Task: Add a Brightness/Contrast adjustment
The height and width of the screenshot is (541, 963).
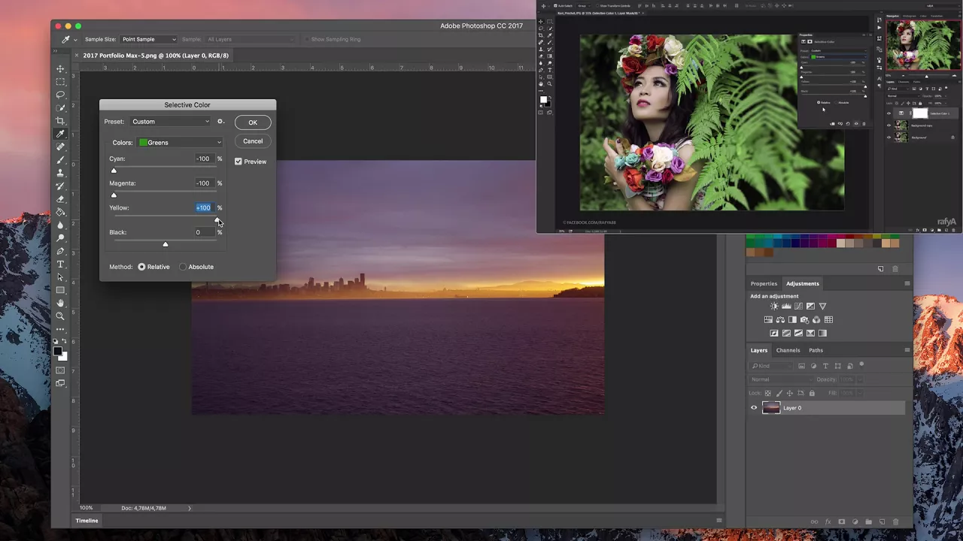Action: (x=774, y=307)
